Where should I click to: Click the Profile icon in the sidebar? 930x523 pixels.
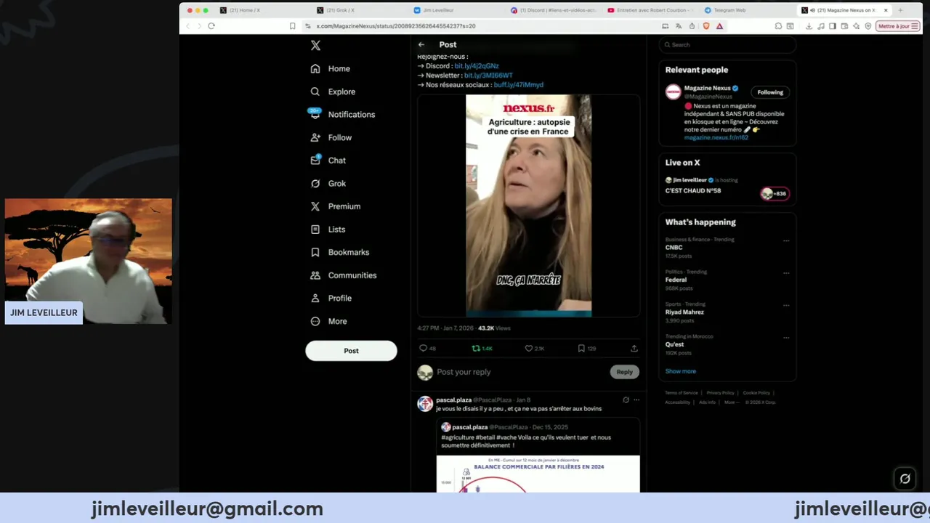[x=315, y=298]
